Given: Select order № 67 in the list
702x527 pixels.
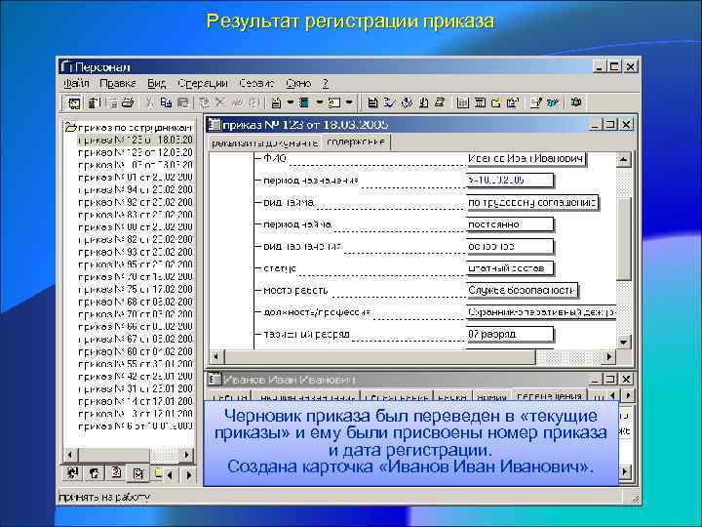Looking at the screenshot, I should pyautogui.click(x=136, y=339).
